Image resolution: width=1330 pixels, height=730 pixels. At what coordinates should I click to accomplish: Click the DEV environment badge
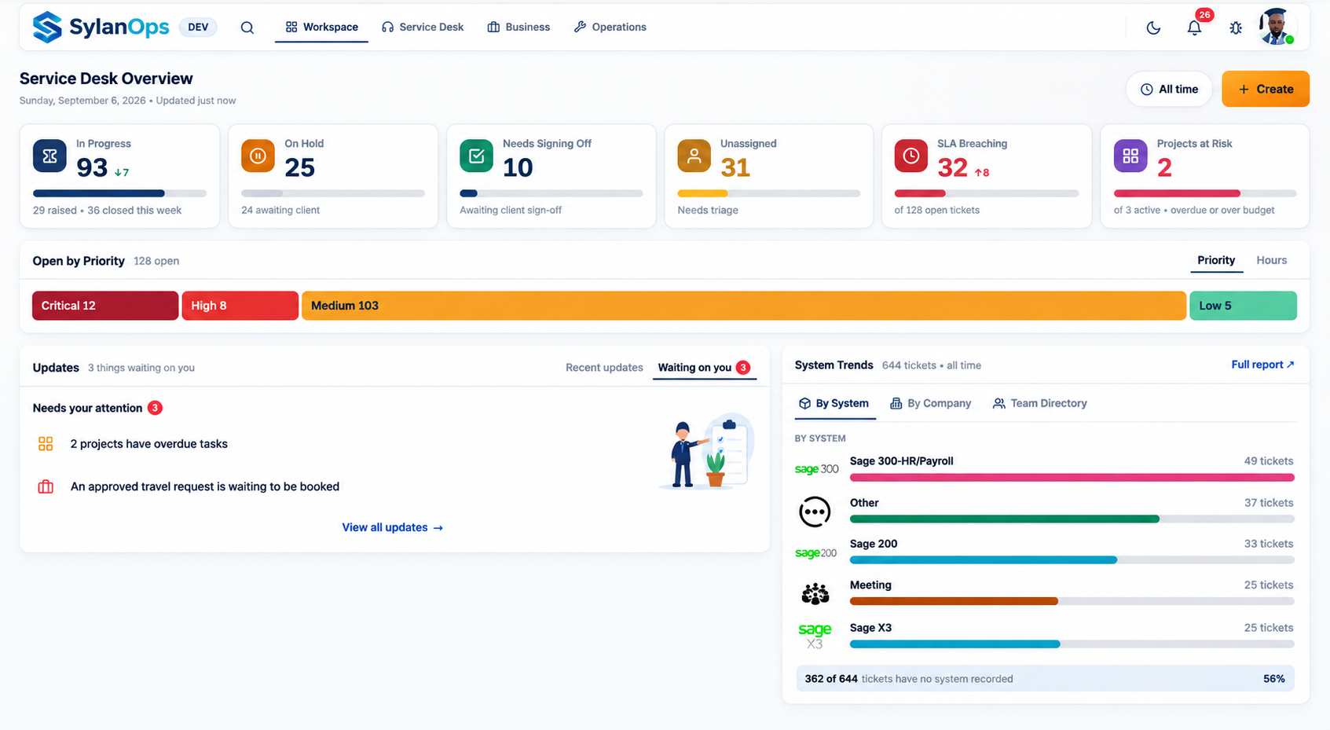(x=198, y=27)
